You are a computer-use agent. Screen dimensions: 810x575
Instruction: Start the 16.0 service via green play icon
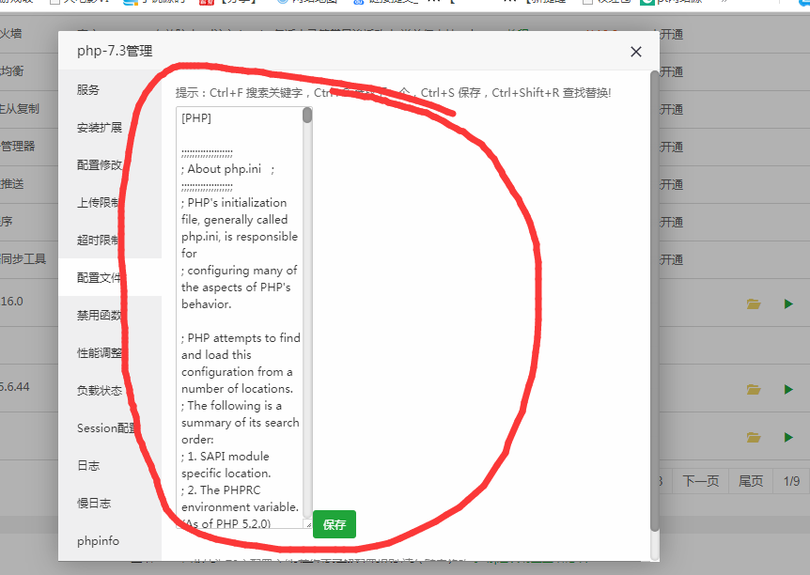pos(788,303)
